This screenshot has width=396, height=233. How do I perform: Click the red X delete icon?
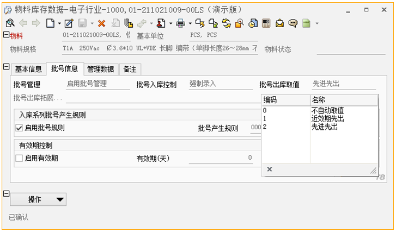coord(101,23)
